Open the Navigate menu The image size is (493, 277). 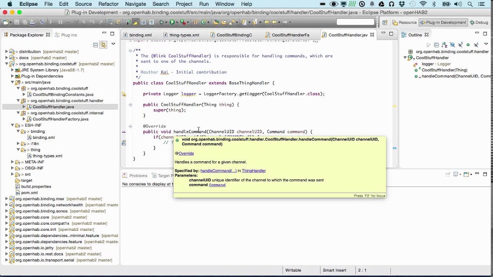pos(136,4)
